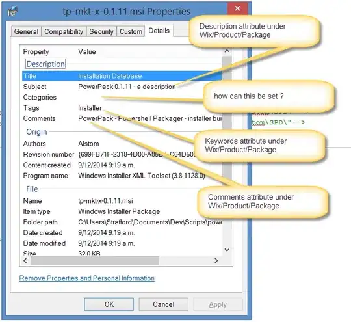Select the Revision number property label
Screen dimensions: 351x322
click(49, 154)
